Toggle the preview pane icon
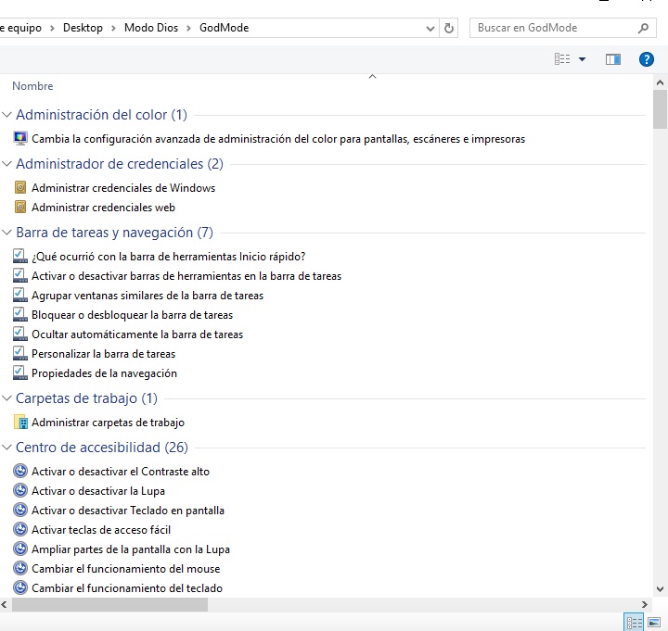 click(612, 59)
